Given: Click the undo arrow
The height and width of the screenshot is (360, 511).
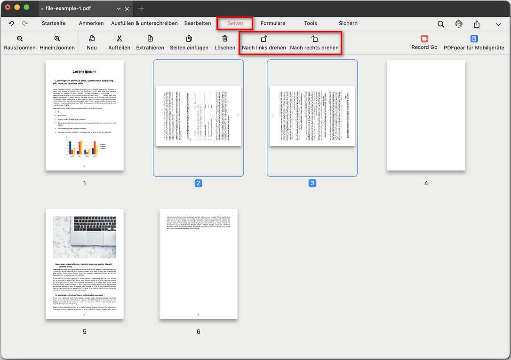Looking at the screenshot, I should (10, 23).
